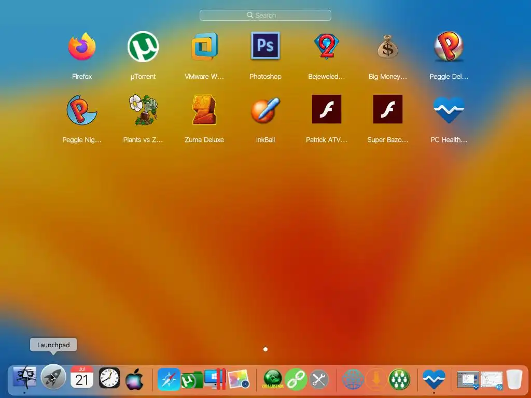The width and height of the screenshot is (531, 398).
Task: Open the Bejeweled 2 game icon
Action: coord(327,46)
